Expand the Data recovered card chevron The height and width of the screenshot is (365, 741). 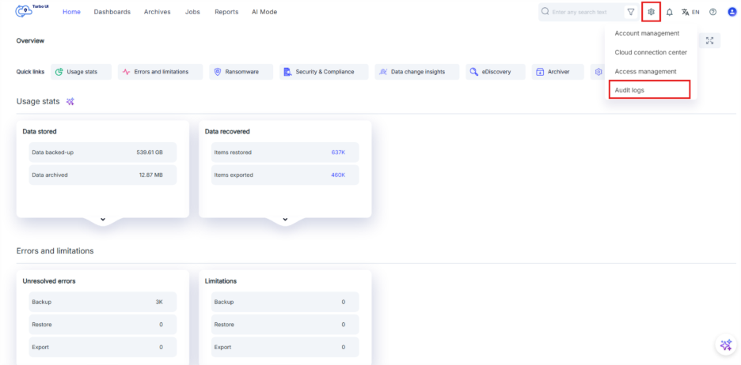pos(285,219)
